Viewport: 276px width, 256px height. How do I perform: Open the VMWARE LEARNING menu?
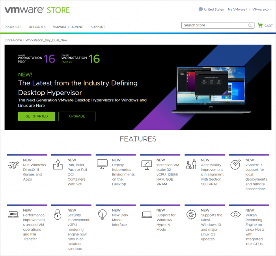(x=68, y=27)
